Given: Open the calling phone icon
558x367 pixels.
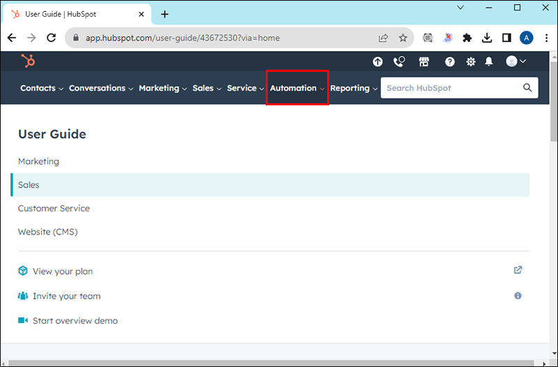Looking at the screenshot, I should click(399, 61).
